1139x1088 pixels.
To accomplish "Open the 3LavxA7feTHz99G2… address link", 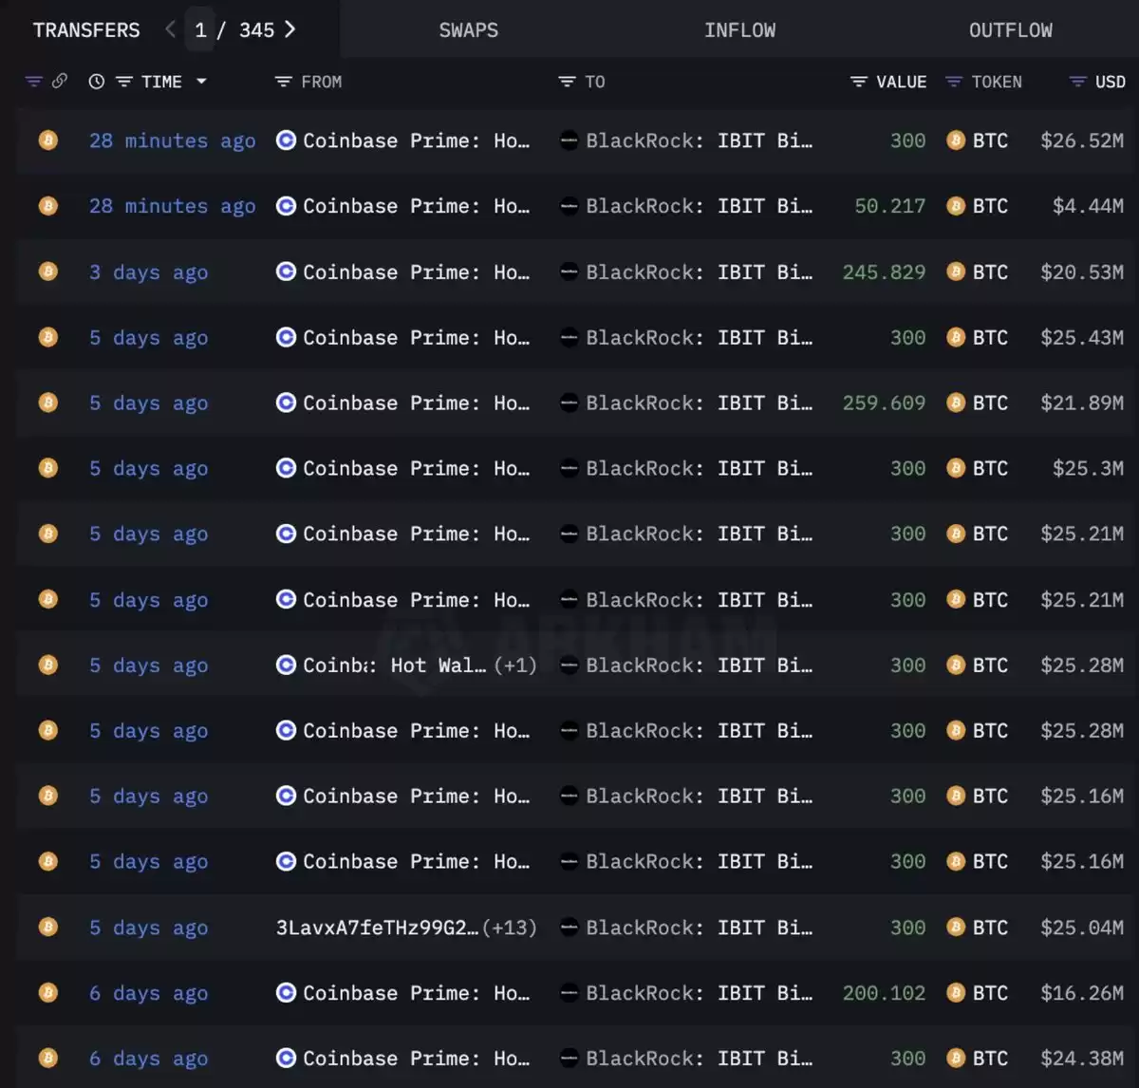I will click(x=378, y=928).
